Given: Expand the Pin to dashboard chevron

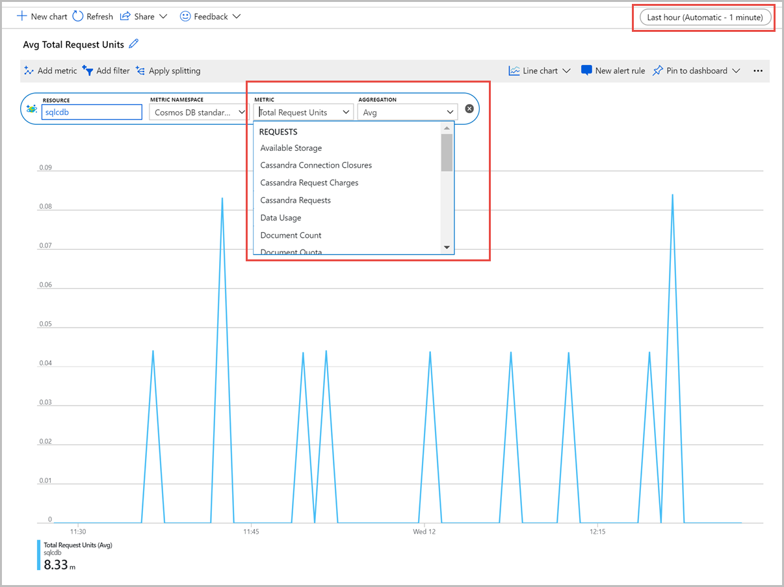Looking at the screenshot, I should [737, 71].
